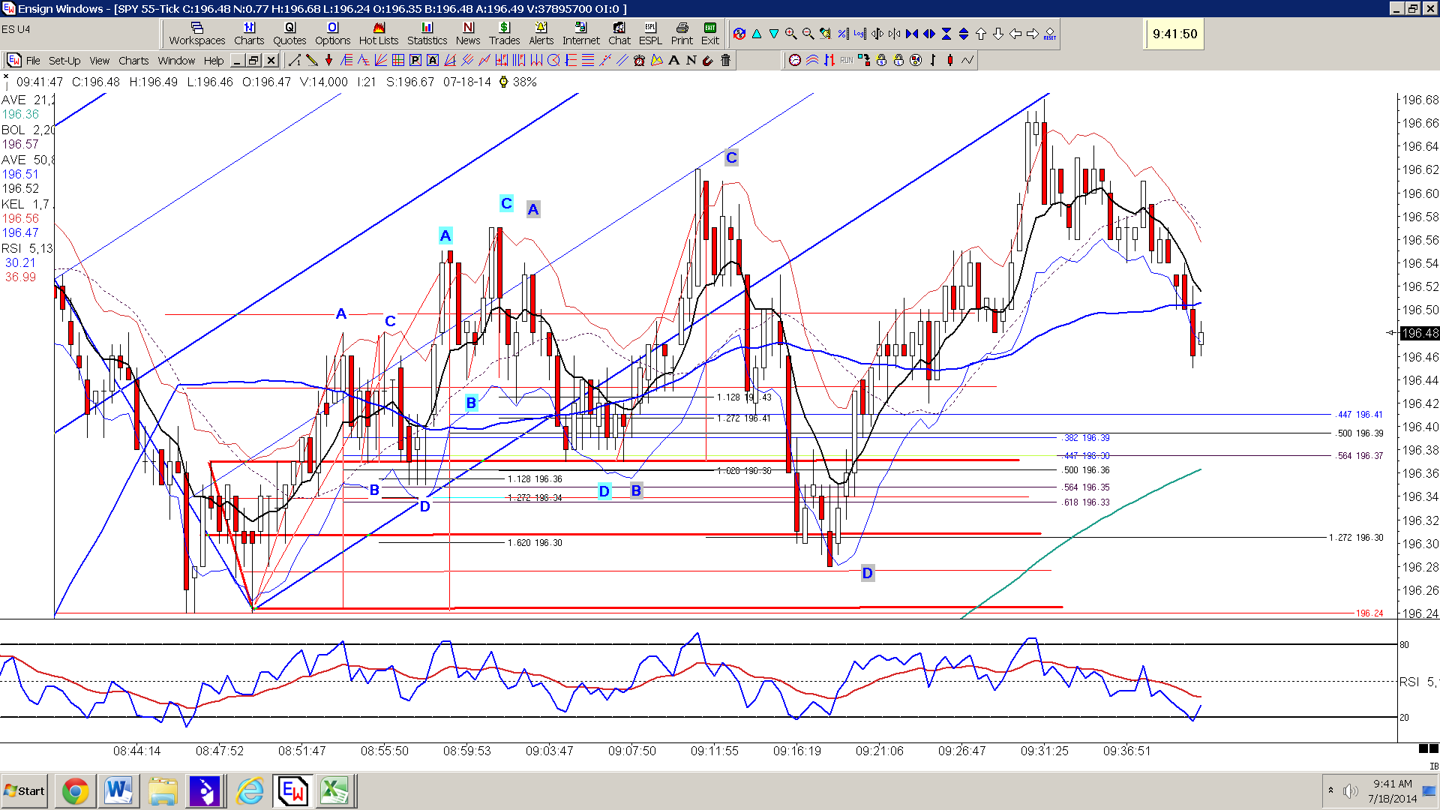
Task: Select the boxed P drawing tool
Action: coord(415,60)
